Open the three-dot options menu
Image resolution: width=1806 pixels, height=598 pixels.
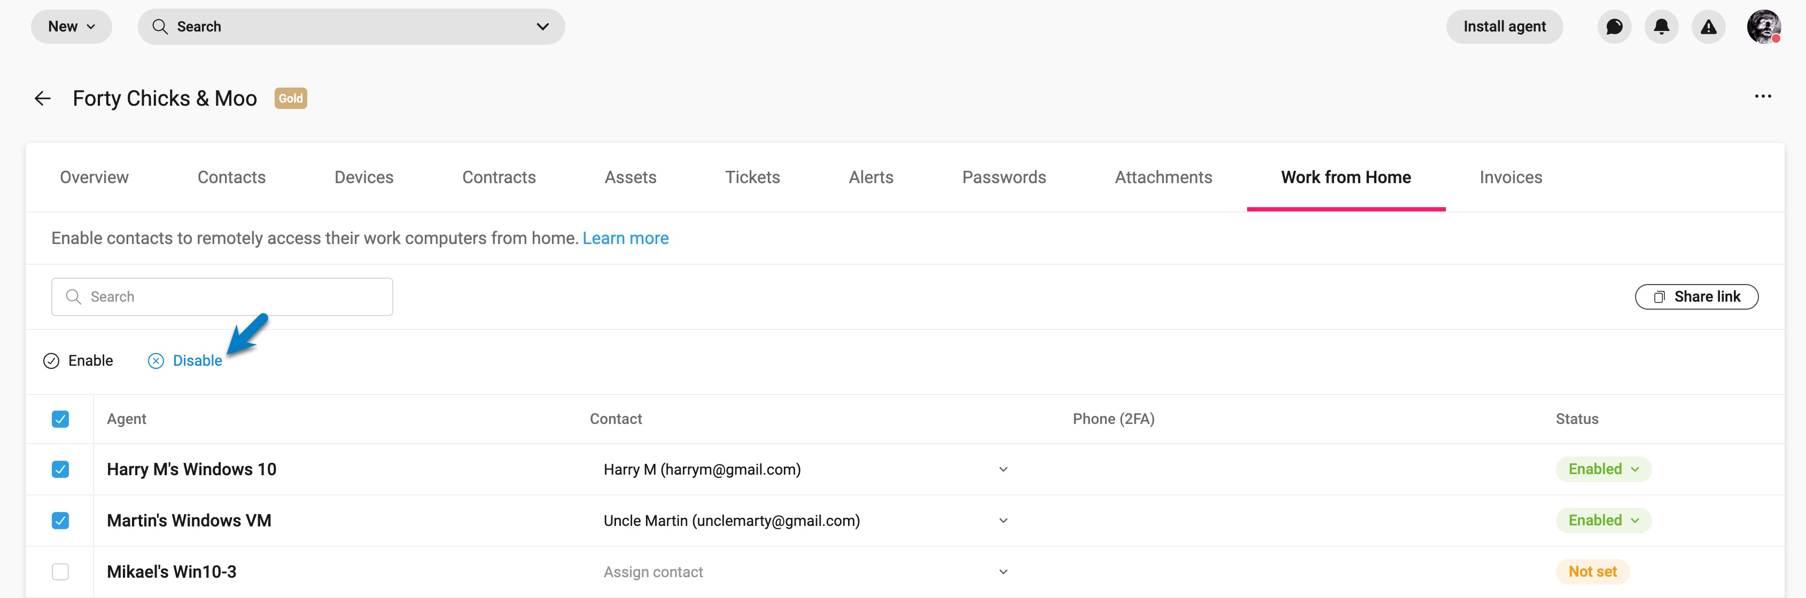coord(1763,96)
